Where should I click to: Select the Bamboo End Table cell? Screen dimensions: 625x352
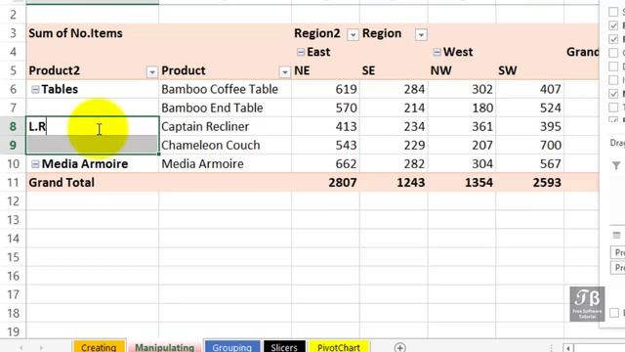tap(225, 108)
